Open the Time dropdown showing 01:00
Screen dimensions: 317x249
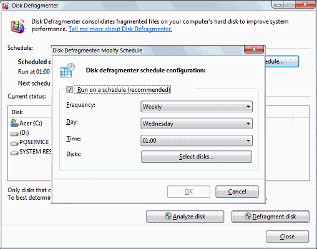[x=197, y=140]
